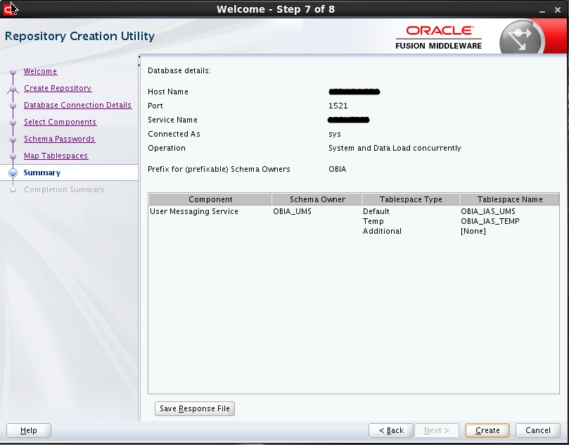Click the Component column header
The height and width of the screenshot is (445, 569).
coord(210,199)
